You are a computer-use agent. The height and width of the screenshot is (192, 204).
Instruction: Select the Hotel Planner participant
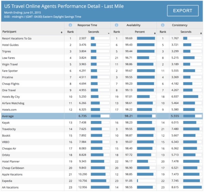(x=11, y=161)
